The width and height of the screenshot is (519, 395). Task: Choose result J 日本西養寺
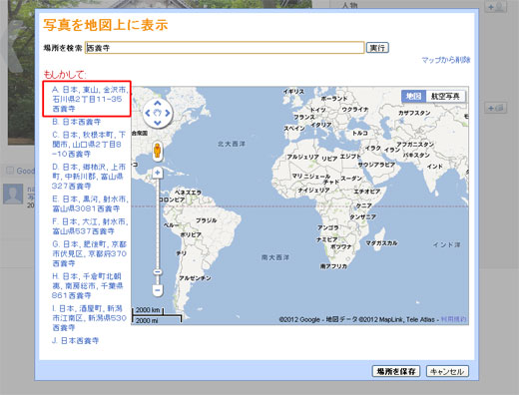(75, 340)
